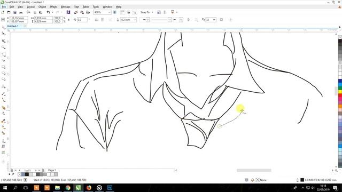
Task: Select the Shape tool
Action: tap(3, 34)
